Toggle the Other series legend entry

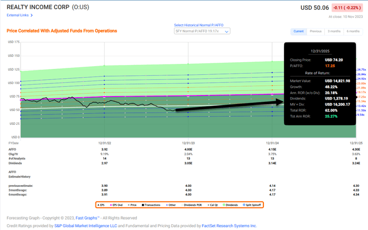171,205
